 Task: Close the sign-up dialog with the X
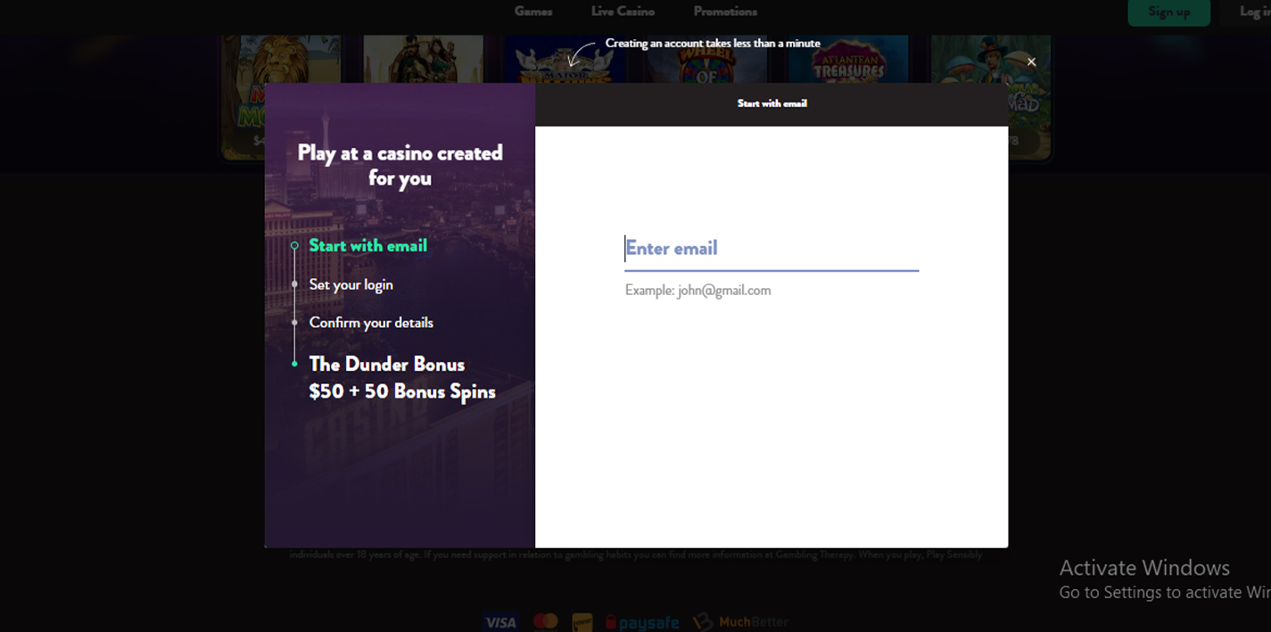(1031, 62)
